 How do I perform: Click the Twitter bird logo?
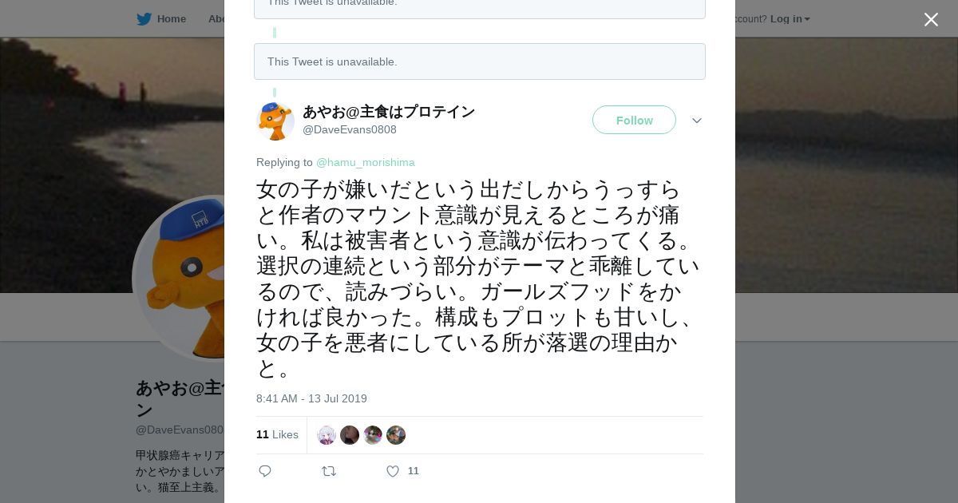coord(144,19)
